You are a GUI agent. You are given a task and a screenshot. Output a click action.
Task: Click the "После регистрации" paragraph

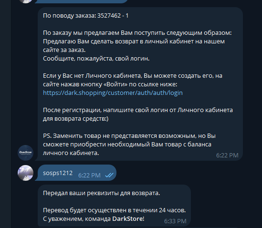tap(138, 114)
